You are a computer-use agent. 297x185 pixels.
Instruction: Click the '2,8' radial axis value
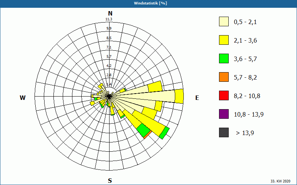[109, 75]
